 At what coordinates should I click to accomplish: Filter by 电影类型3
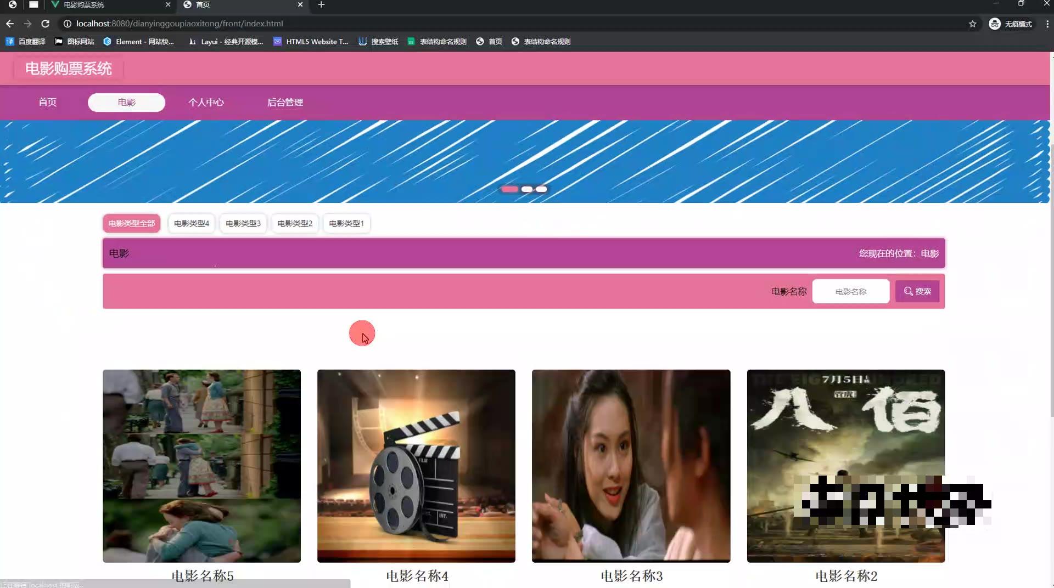click(x=243, y=223)
